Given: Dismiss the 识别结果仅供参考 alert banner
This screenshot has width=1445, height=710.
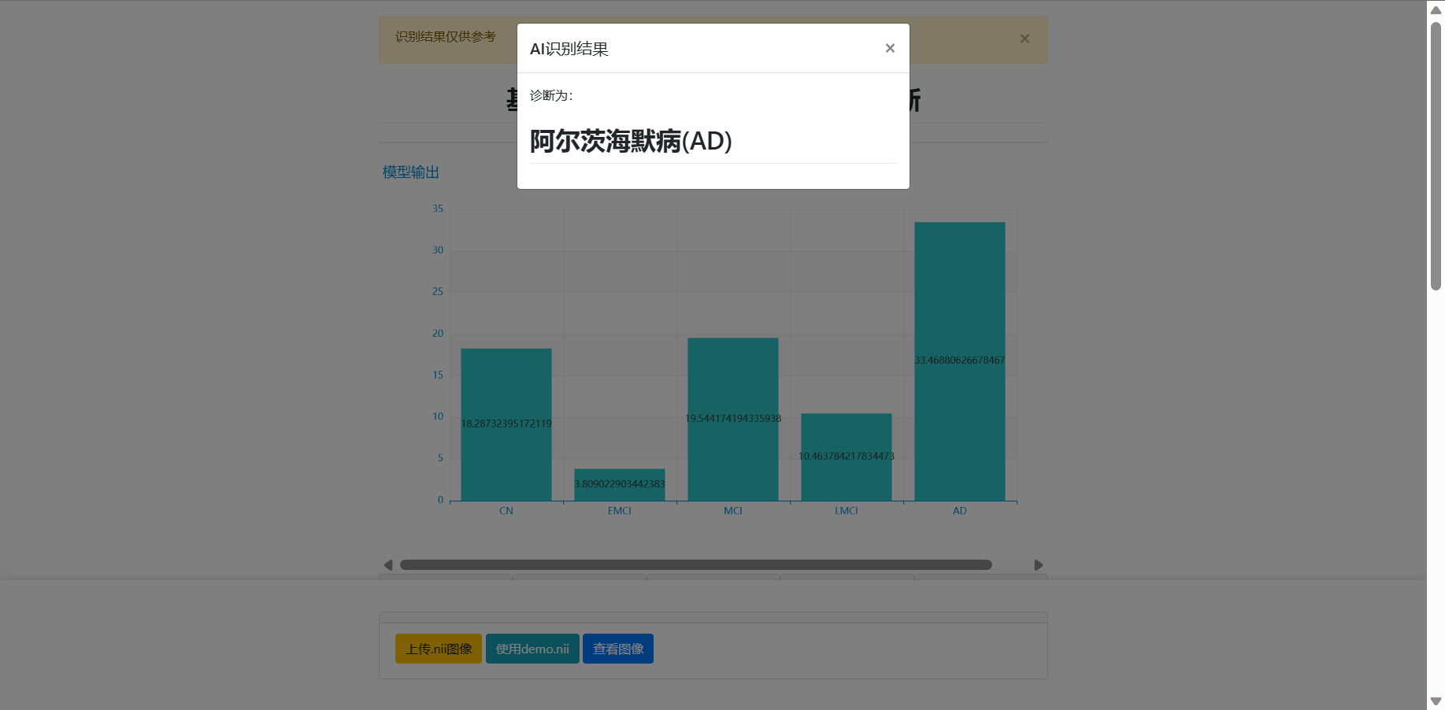Looking at the screenshot, I should [x=1024, y=39].
